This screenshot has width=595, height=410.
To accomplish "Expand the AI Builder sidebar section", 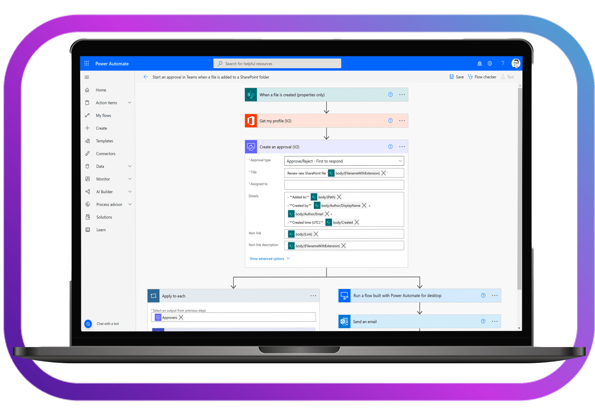I will click(x=129, y=192).
